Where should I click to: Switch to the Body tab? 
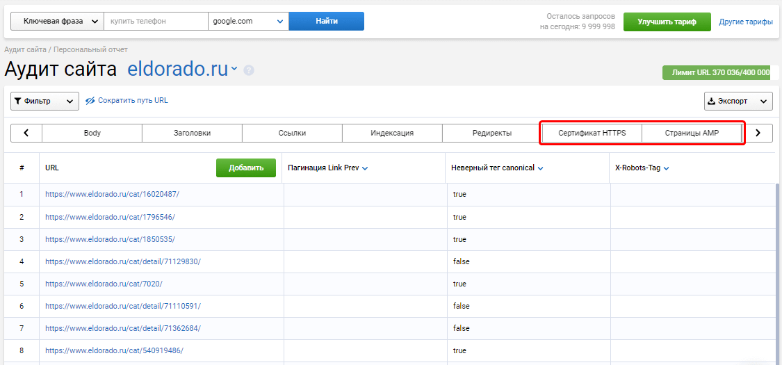[x=92, y=133]
